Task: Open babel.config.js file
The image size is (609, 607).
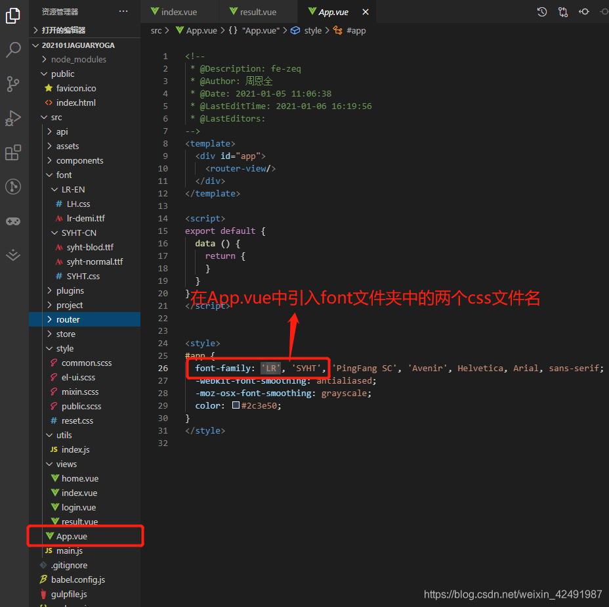Action: [x=84, y=580]
